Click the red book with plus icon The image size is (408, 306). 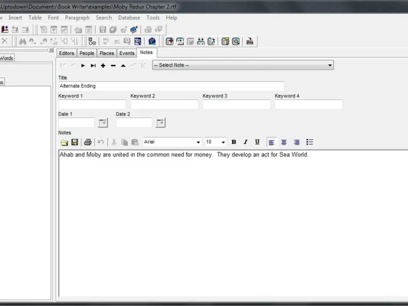(5, 30)
